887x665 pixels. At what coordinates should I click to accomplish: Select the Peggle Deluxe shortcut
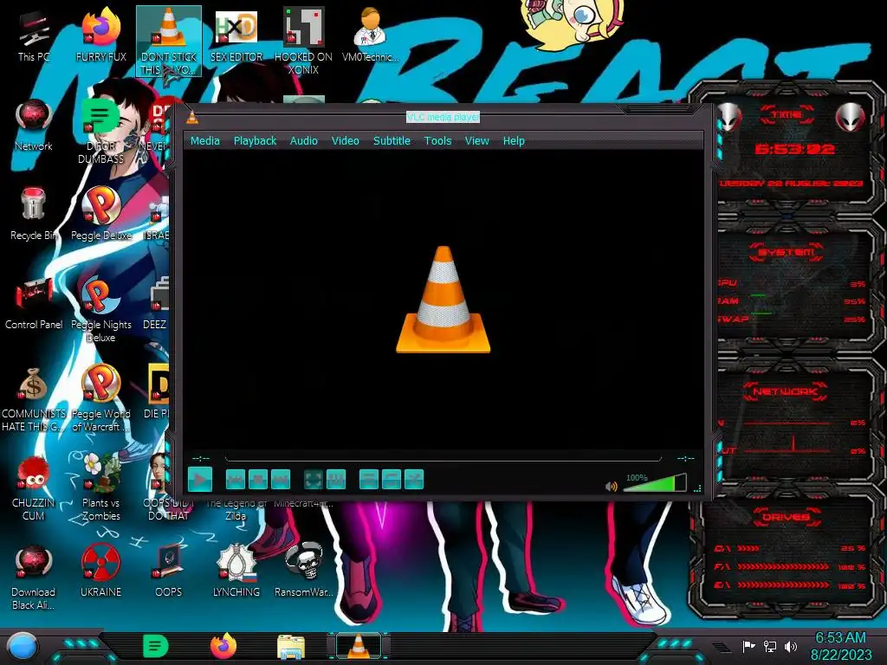(x=100, y=214)
